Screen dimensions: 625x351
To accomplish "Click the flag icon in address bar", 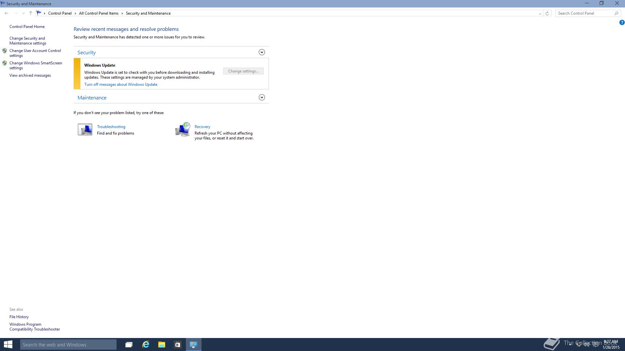I will coord(39,13).
